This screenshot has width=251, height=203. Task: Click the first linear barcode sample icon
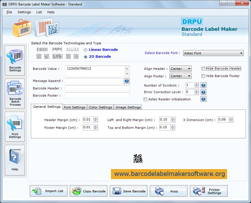point(42,49)
